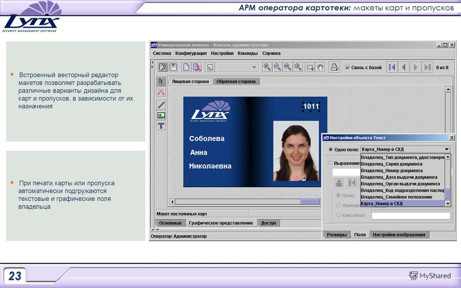The width and height of the screenshot is (461, 288).
Task: Click the zoom 1:1 actual size icon
Action: click(288, 67)
